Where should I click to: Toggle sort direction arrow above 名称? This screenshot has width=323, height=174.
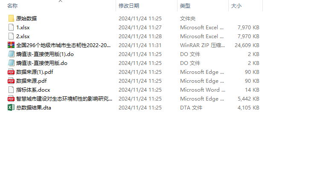click(60, 1)
